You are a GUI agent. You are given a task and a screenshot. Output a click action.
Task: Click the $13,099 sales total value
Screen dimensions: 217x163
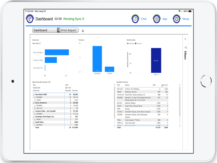[75, 128]
